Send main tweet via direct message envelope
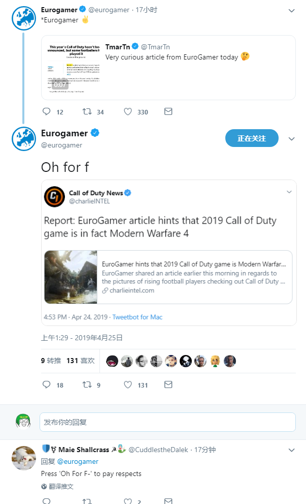306x504 pixels. [x=168, y=384]
